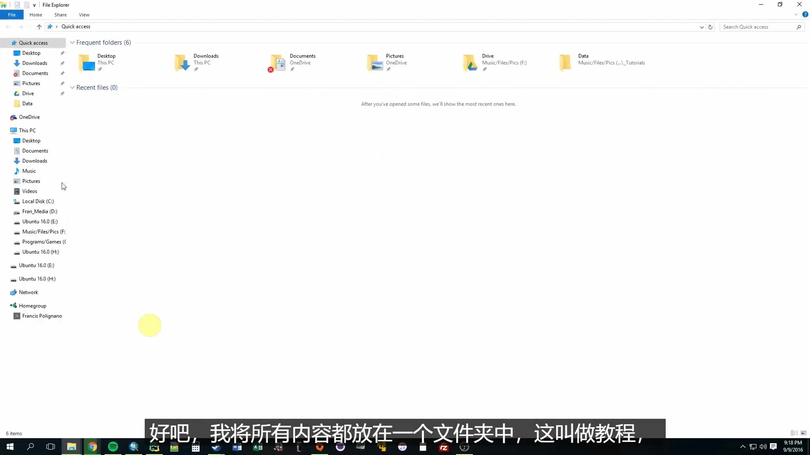Open the Downloads frequent folder
Viewport: 810px width, 455px height.
(x=197, y=62)
